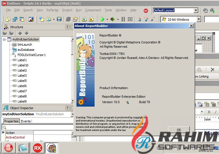Open the Tools menu
This screenshot has width=219, height=154.
[108, 10]
